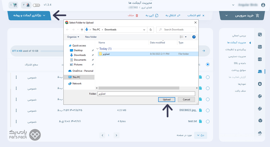Select OneDrive - Personal in navigation pane
Viewport: 270px width, 147px height.
point(83,71)
